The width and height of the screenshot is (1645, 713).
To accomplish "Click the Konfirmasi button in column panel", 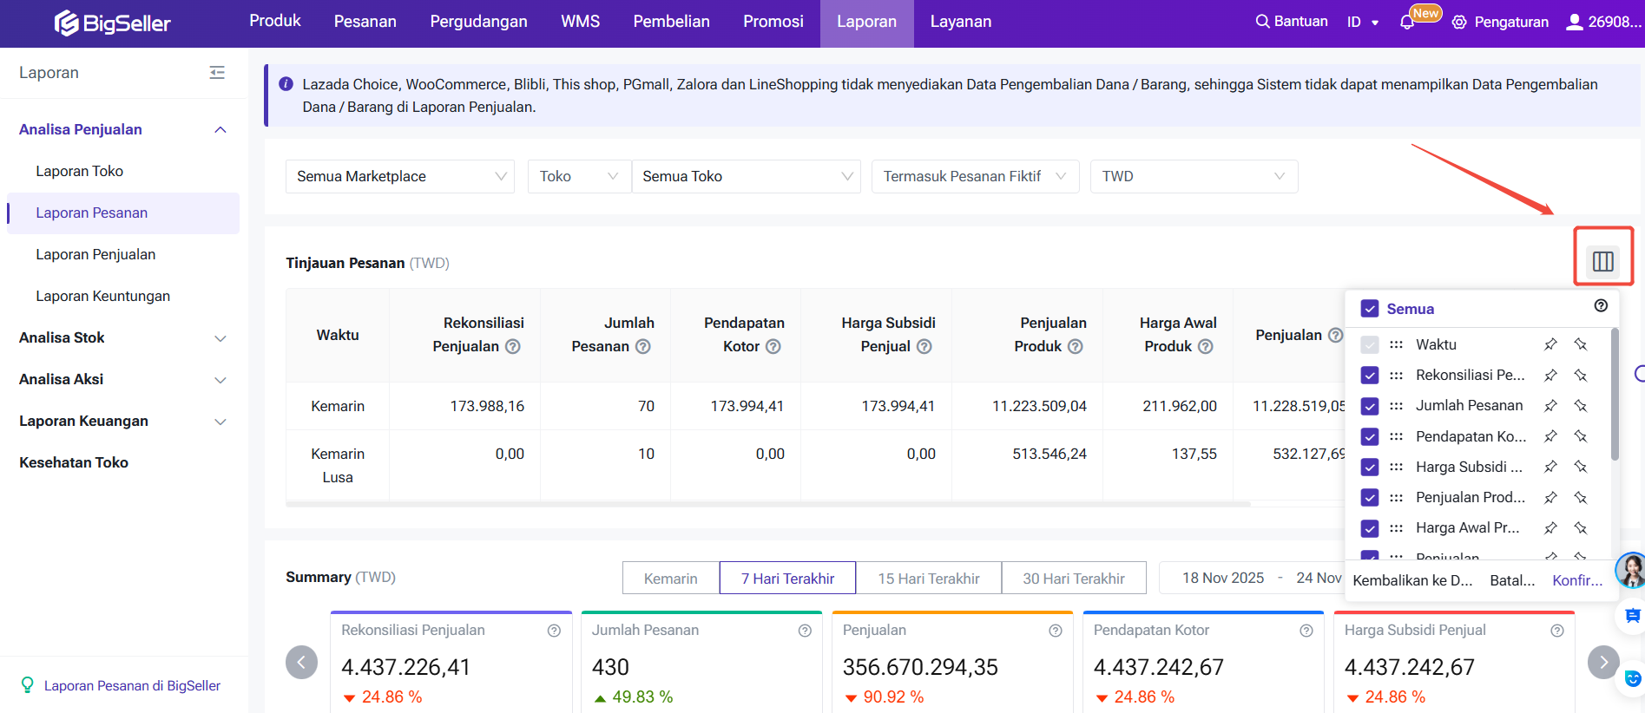I will (1576, 580).
